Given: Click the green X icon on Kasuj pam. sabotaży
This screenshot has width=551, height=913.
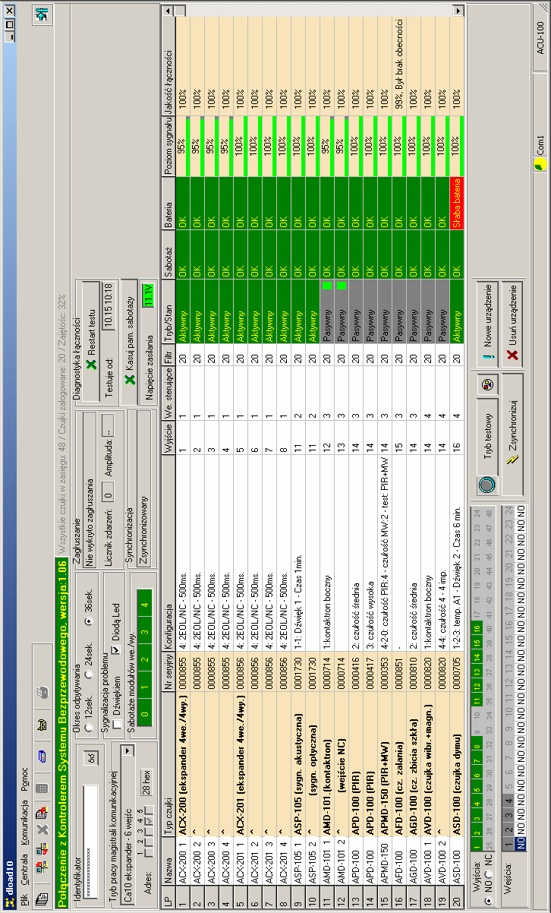Looking at the screenshot, I should tap(129, 380).
